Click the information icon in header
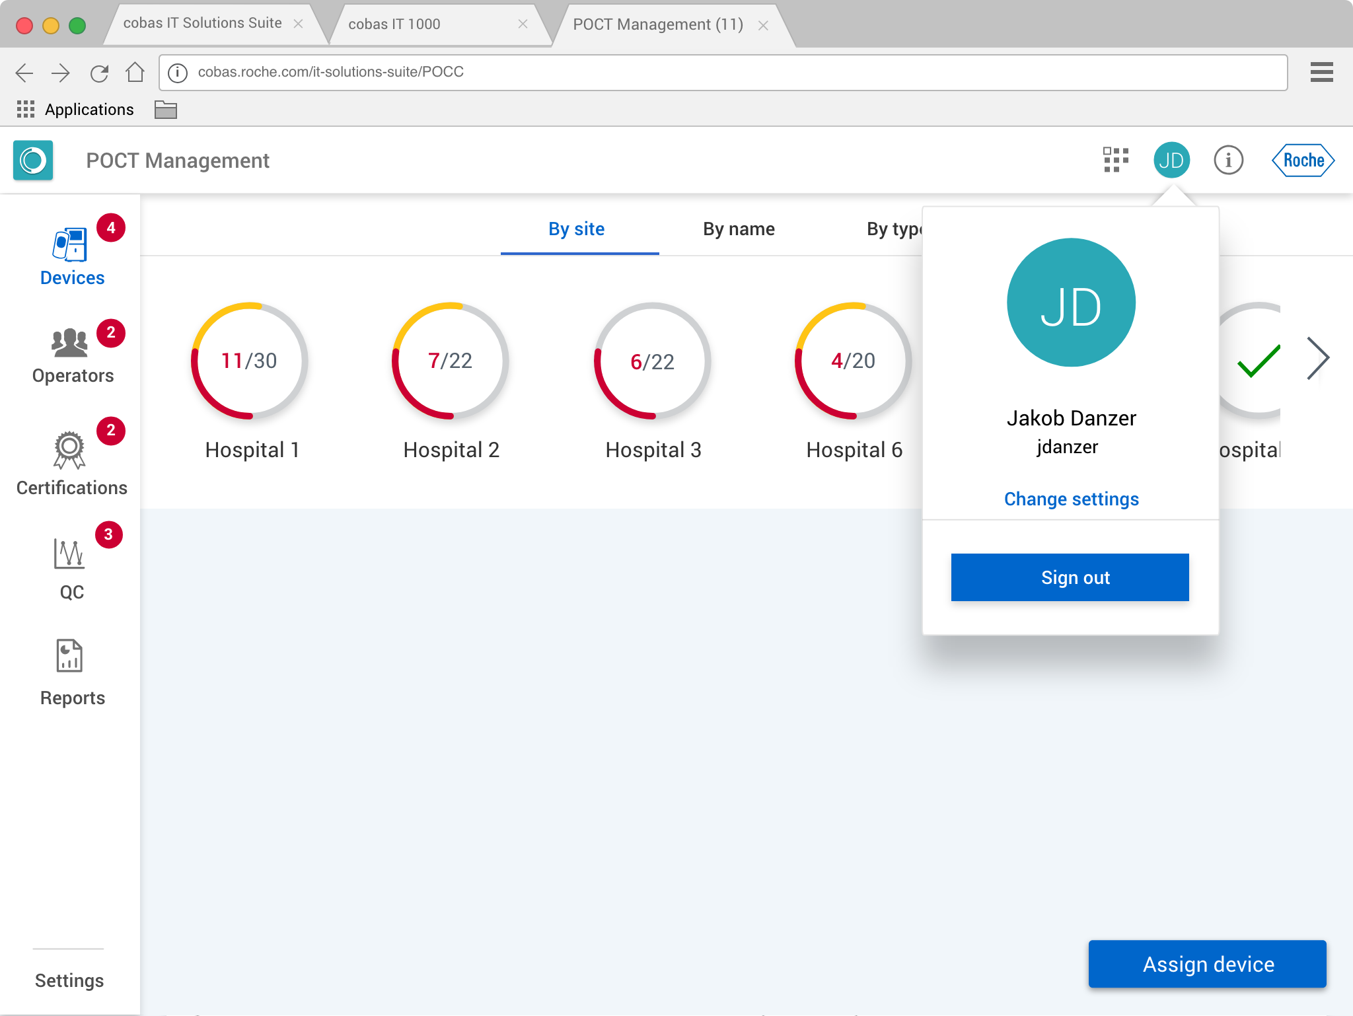 (1228, 160)
